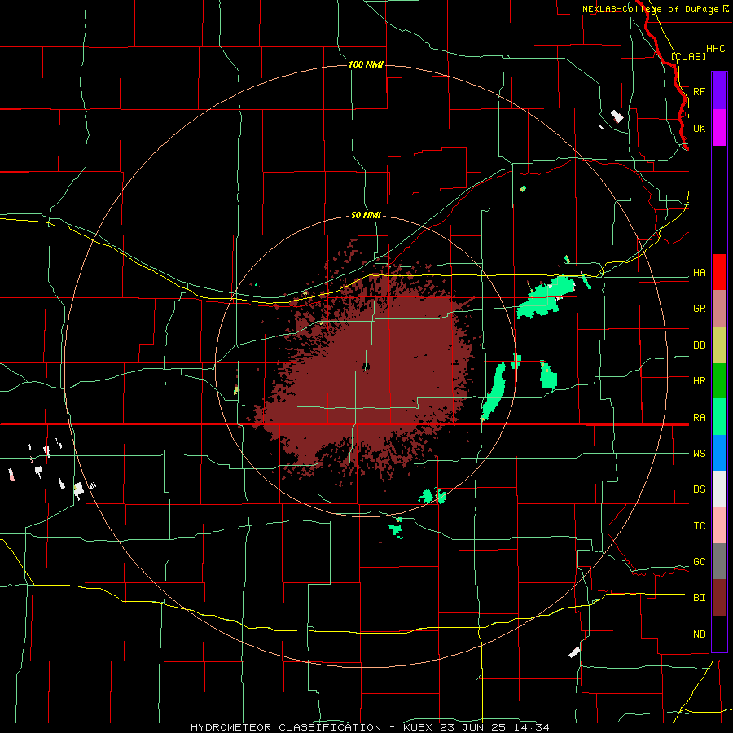Click the HR dark green legend swatch
This screenshot has height=733, width=733.
pyautogui.click(x=719, y=381)
